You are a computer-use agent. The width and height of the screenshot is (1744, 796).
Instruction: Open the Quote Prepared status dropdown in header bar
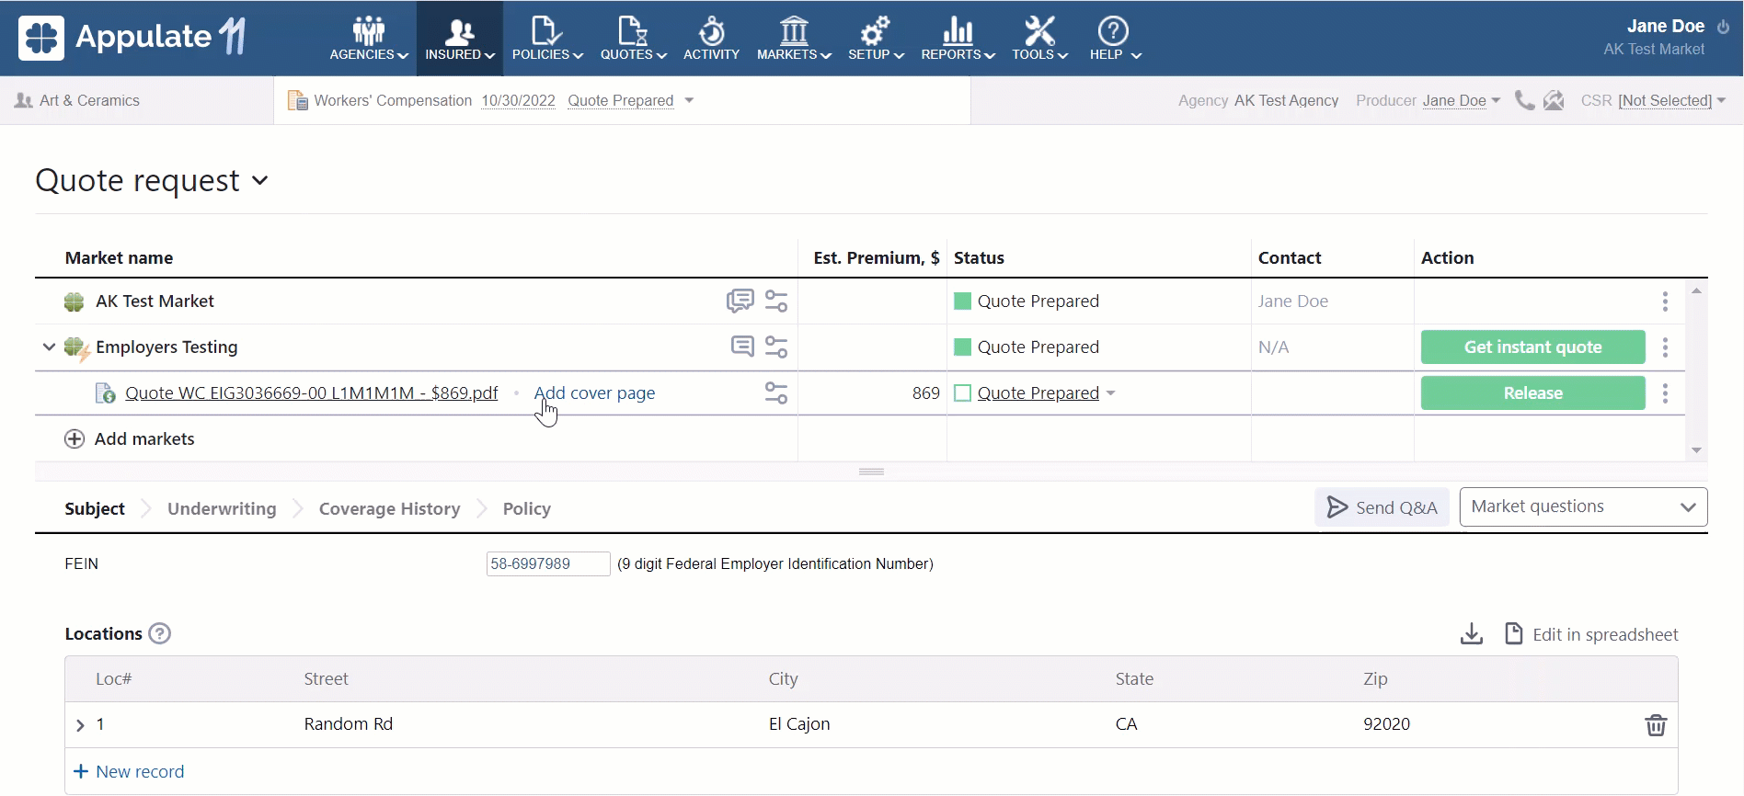[689, 100]
